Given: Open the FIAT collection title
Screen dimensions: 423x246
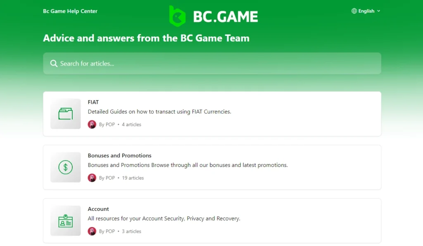Looking at the screenshot, I should click(x=93, y=102).
